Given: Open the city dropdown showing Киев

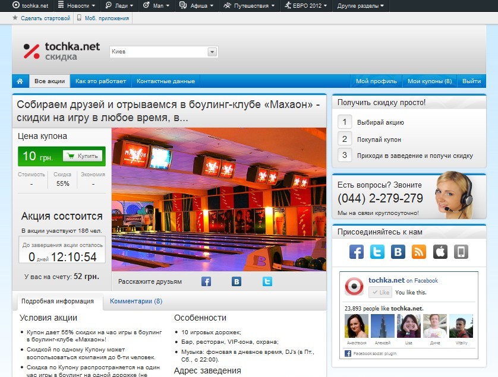Looking at the screenshot, I should pos(212,52).
